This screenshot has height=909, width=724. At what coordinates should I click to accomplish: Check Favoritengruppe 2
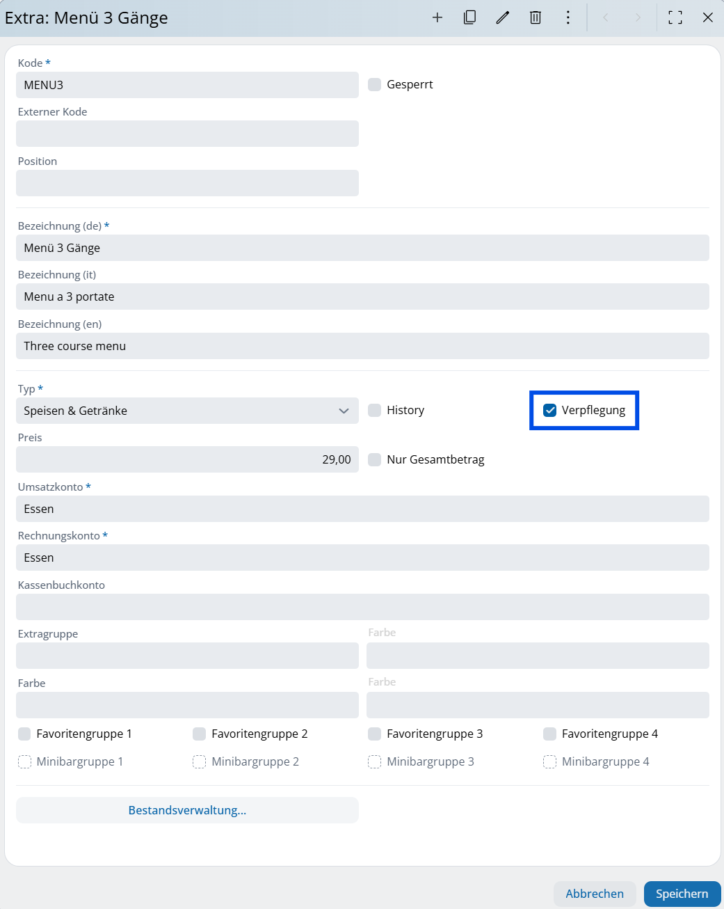[200, 734]
